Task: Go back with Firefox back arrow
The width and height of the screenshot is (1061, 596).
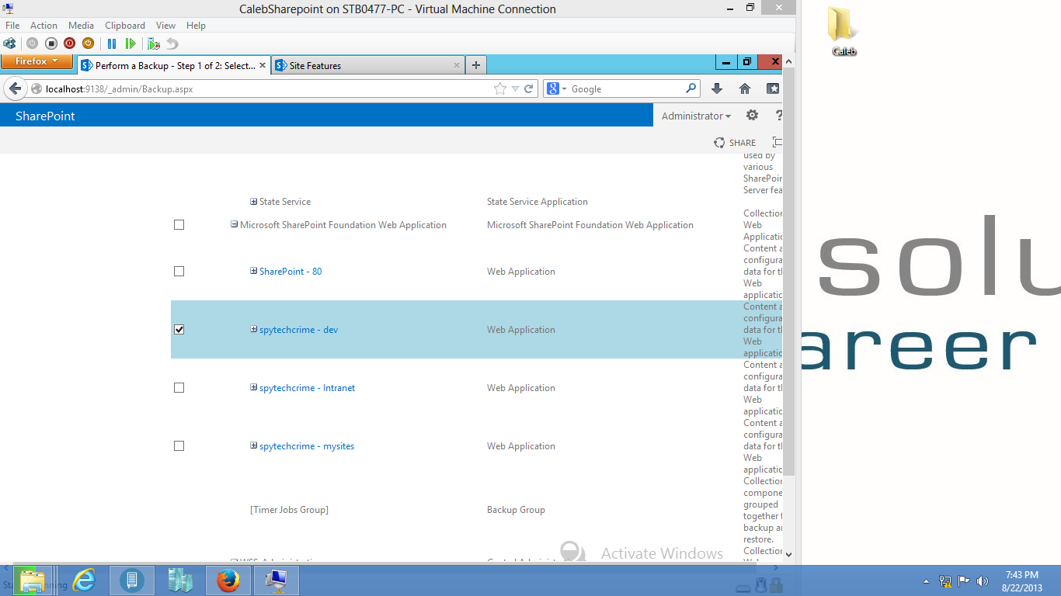Action: tap(15, 88)
